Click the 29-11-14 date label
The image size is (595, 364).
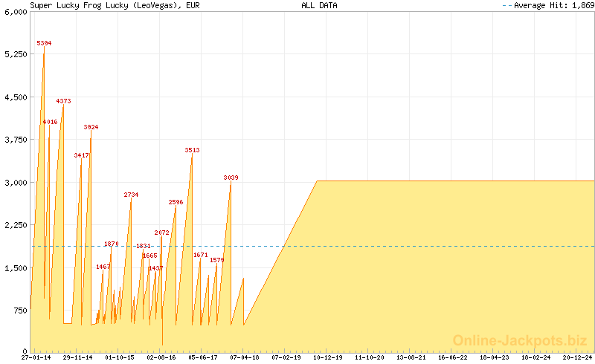click(78, 357)
